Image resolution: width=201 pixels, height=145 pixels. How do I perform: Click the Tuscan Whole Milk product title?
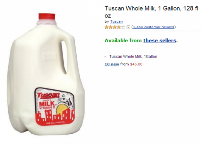pyautogui.click(x=152, y=12)
